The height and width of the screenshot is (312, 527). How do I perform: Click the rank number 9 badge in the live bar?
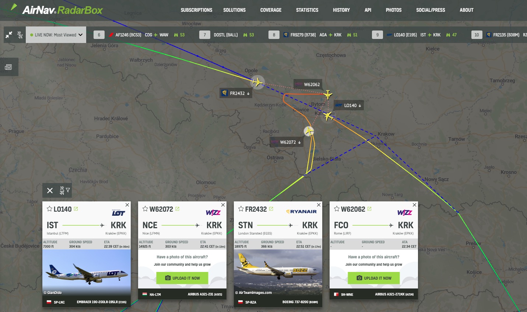(377, 35)
